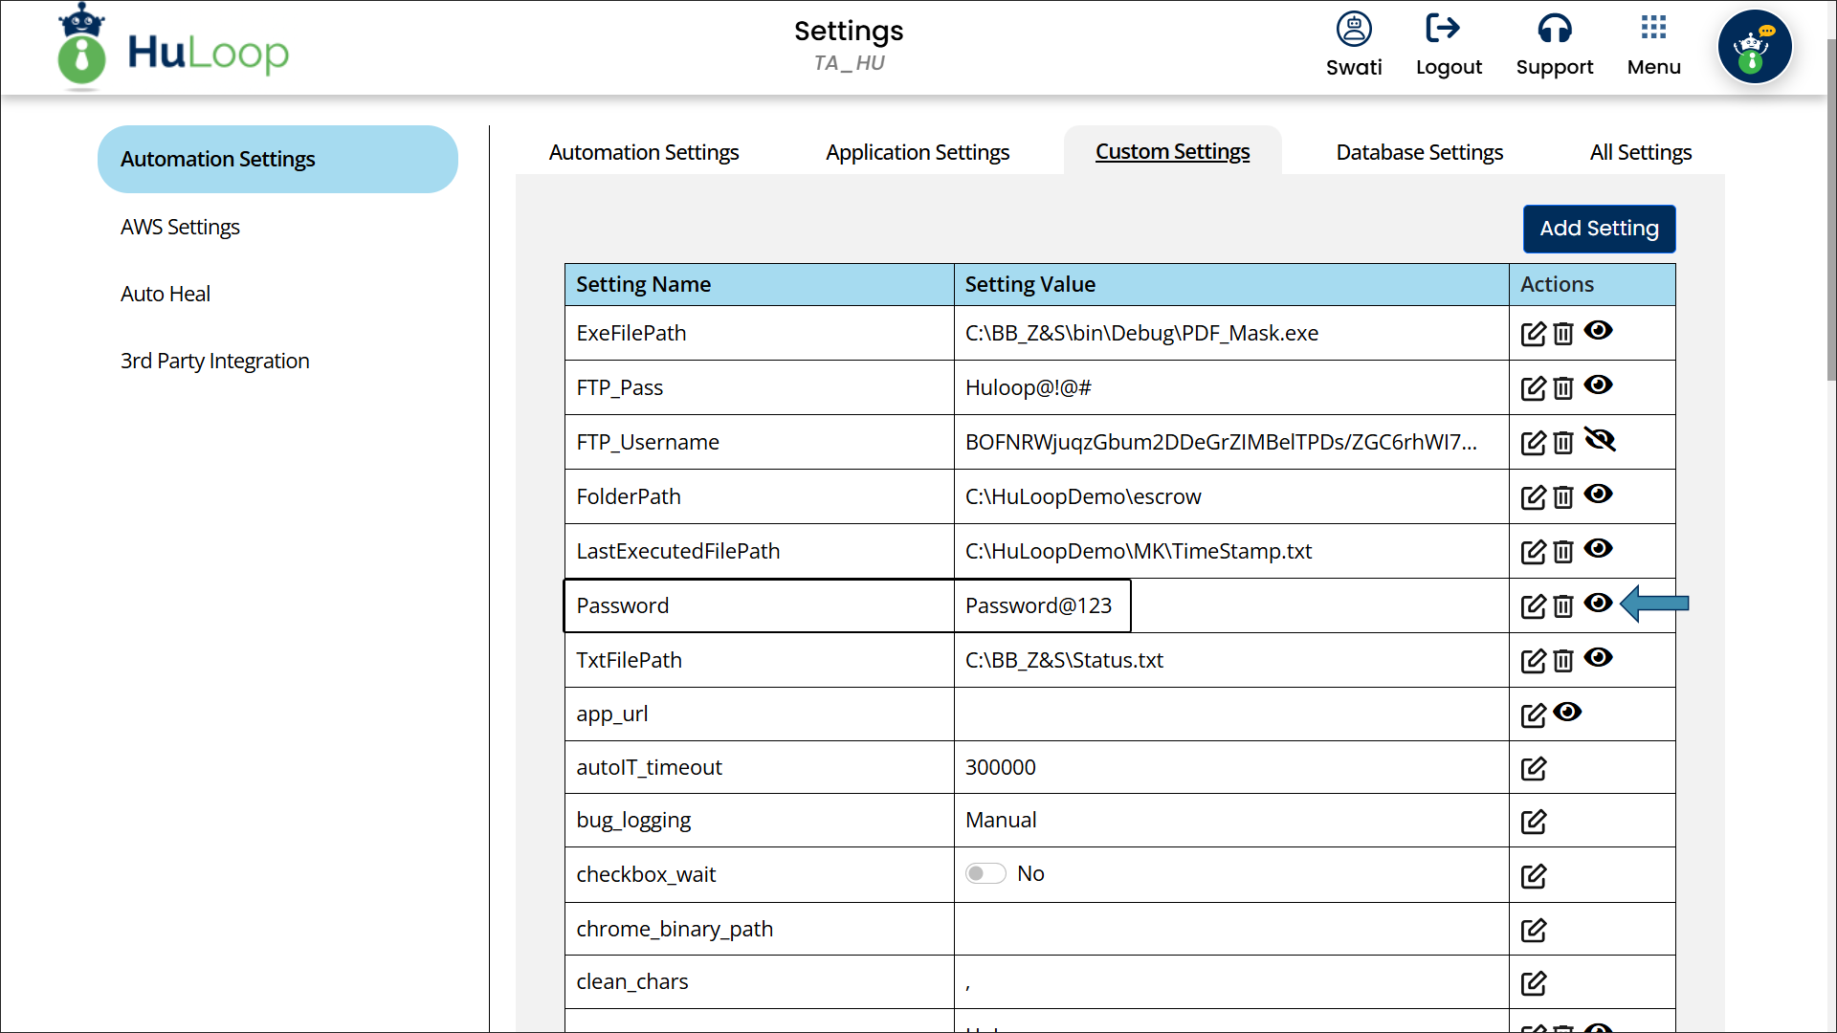Viewport: 1837px width, 1033px height.
Task: Toggle visibility of FTP_Pass value
Action: pos(1598,385)
